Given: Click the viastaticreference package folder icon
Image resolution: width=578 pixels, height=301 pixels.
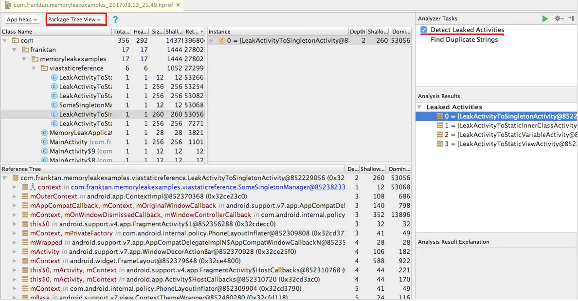Looking at the screenshot, I should tap(45, 68).
